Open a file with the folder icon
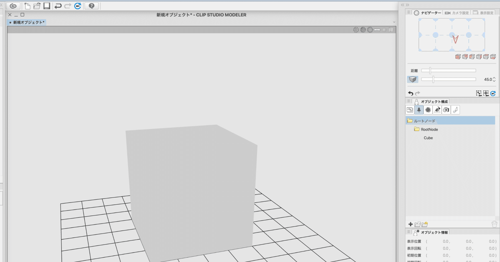The height and width of the screenshot is (262, 500). (37, 6)
